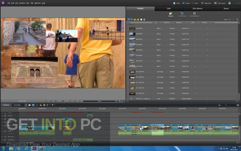Toggle video filter in the Show options
The image size is (241, 151).
[x=230, y=20]
